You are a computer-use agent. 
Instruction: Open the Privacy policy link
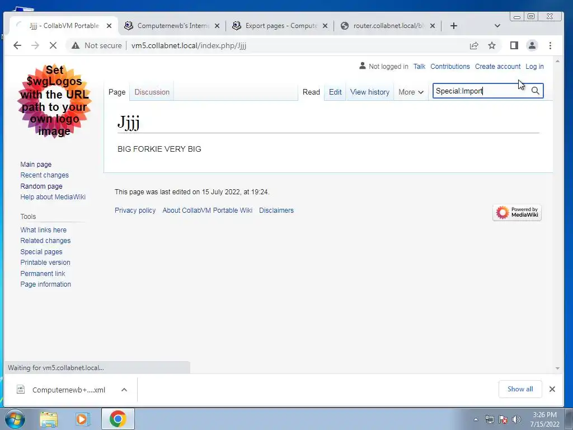135,211
